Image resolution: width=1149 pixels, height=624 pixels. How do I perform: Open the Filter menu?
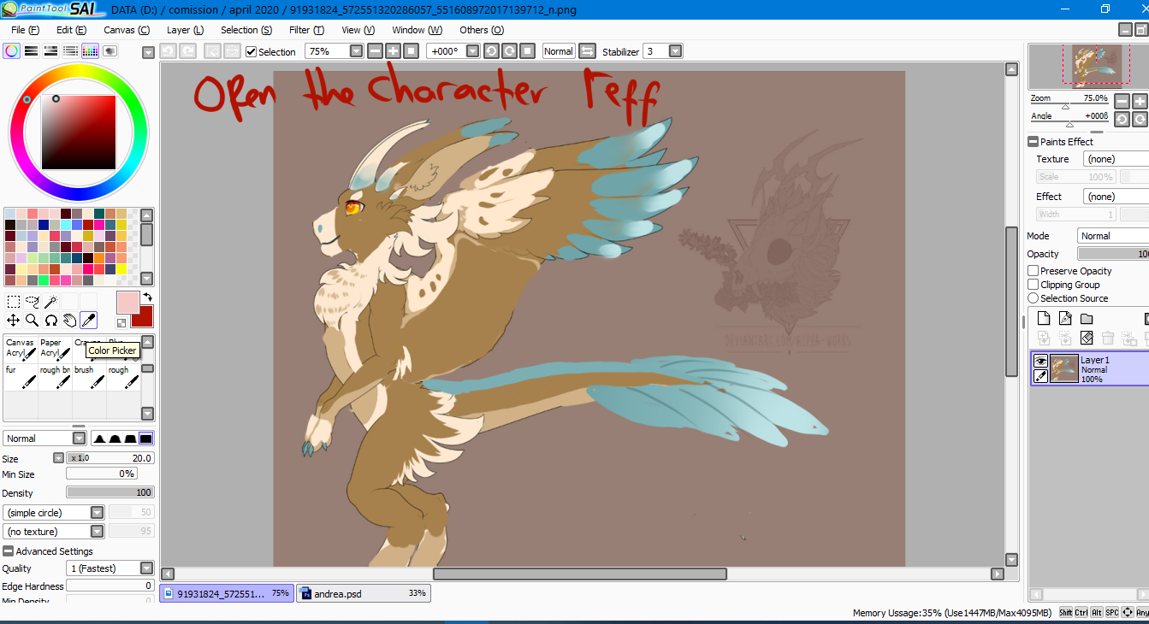(306, 30)
